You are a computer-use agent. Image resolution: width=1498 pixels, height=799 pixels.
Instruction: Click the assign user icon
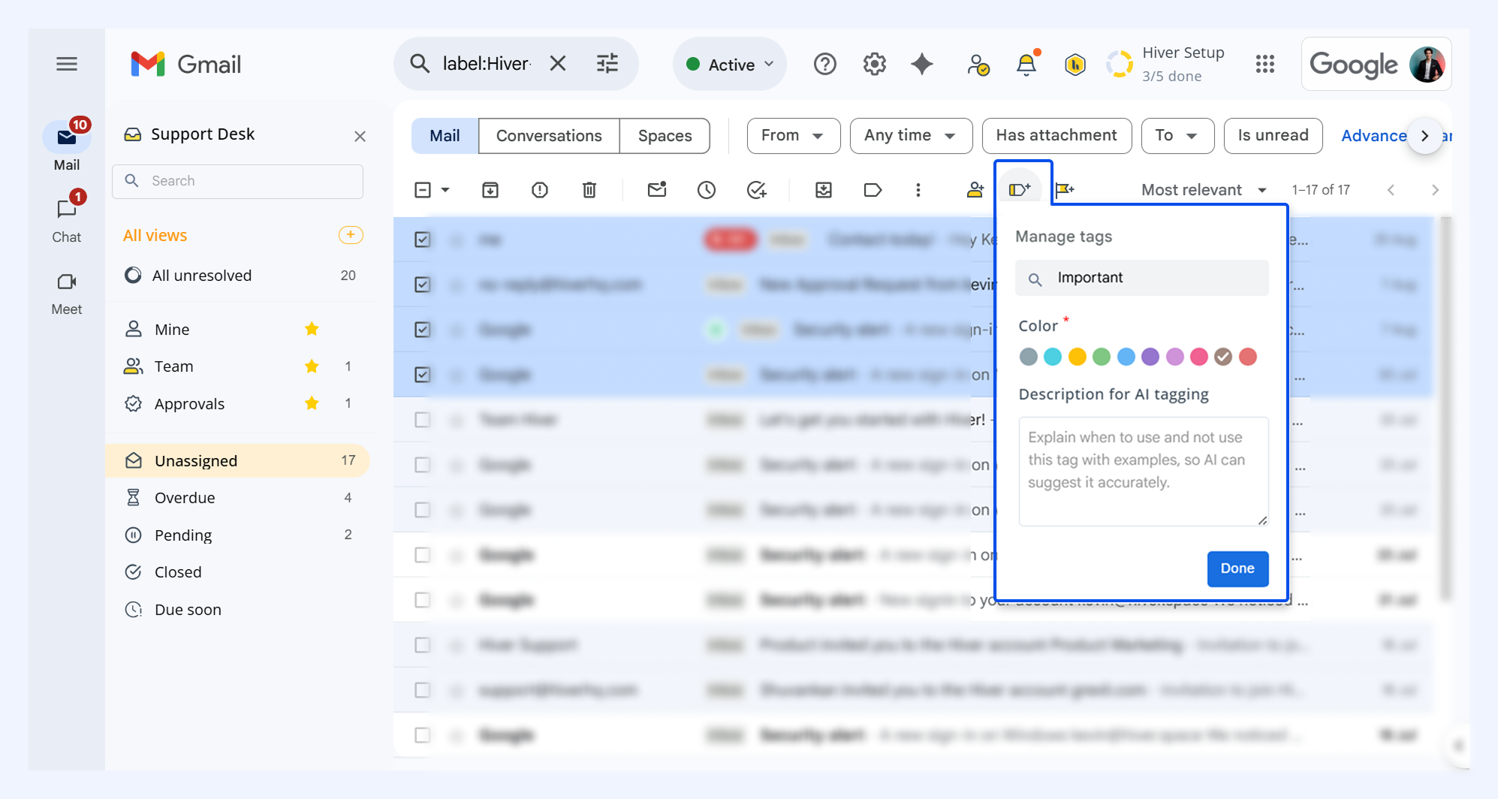click(975, 190)
